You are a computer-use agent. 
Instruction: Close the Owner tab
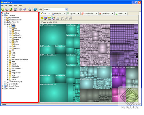click(126, 14)
